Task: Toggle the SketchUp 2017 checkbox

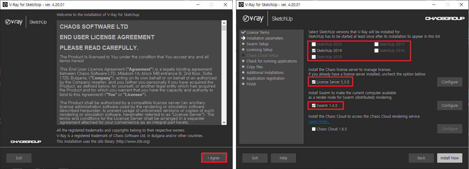Action: coord(376,44)
